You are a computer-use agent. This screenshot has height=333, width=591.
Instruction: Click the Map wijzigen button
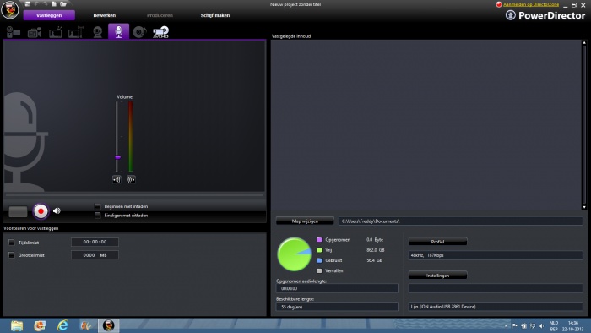pyautogui.click(x=305, y=221)
